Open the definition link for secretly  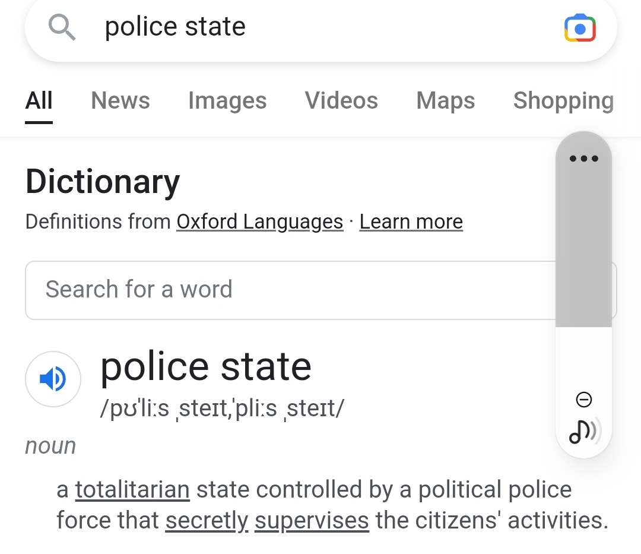[x=207, y=521]
